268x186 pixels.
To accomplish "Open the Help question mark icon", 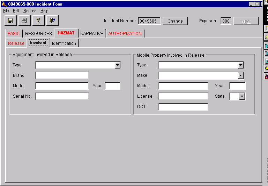I will (38, 21).
